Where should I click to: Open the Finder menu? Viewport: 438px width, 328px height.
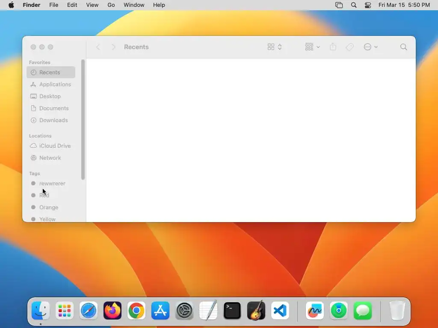tap(32, 5)
